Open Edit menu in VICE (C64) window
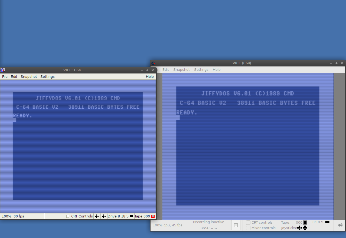346x238 pixels. tap(166, 70)
